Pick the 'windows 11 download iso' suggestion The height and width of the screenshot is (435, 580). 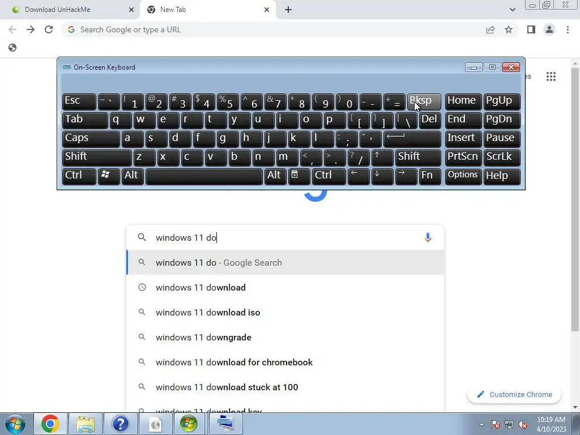click(285, 313)
